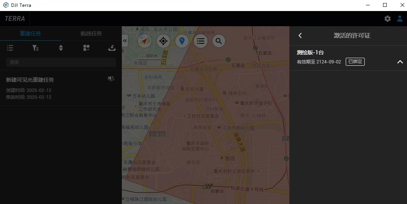Screen dimensions: 407x204
Task: Click 重庆市政府采购交易中心 label on map
Action: [x=195, y=146]
